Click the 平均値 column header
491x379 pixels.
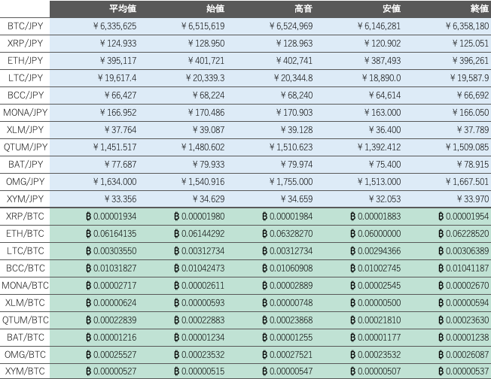point(123,9)
